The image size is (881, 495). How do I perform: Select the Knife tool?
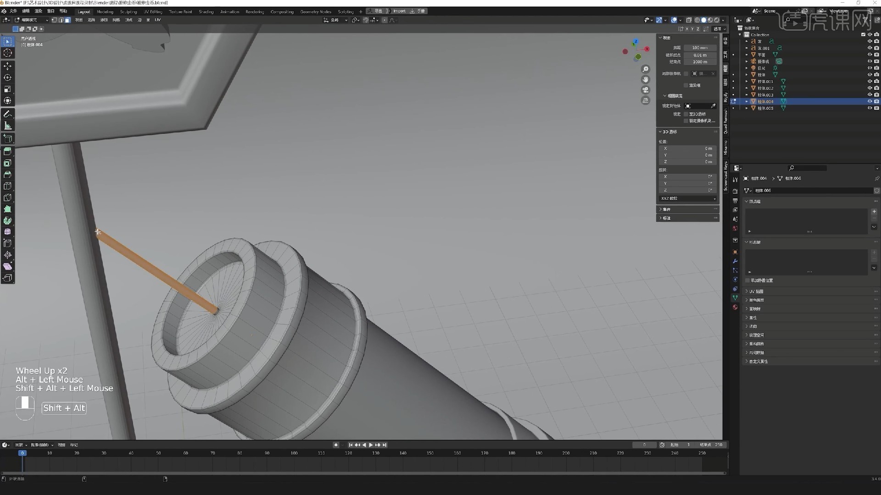click(8, 198)
